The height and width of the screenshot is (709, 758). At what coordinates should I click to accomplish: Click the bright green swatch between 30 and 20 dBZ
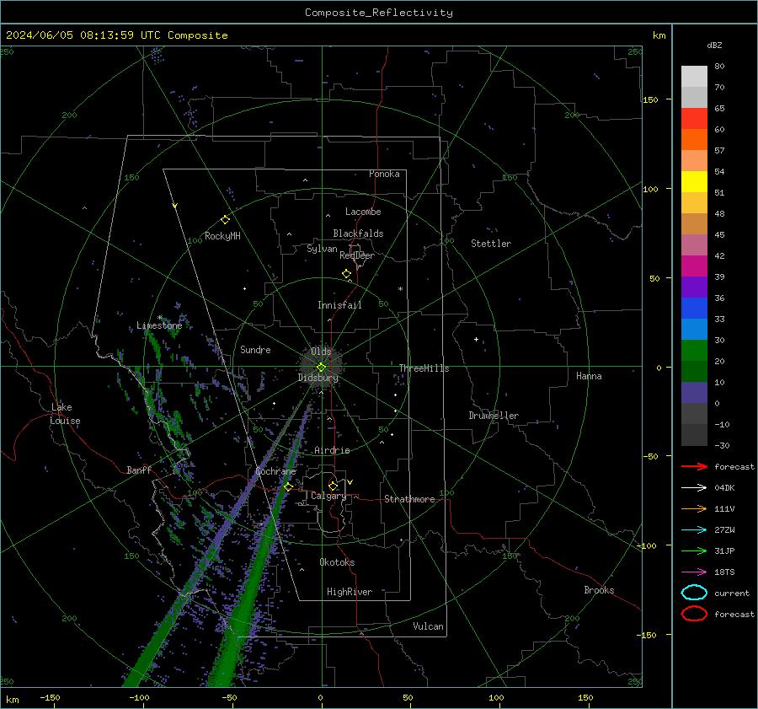694,351
